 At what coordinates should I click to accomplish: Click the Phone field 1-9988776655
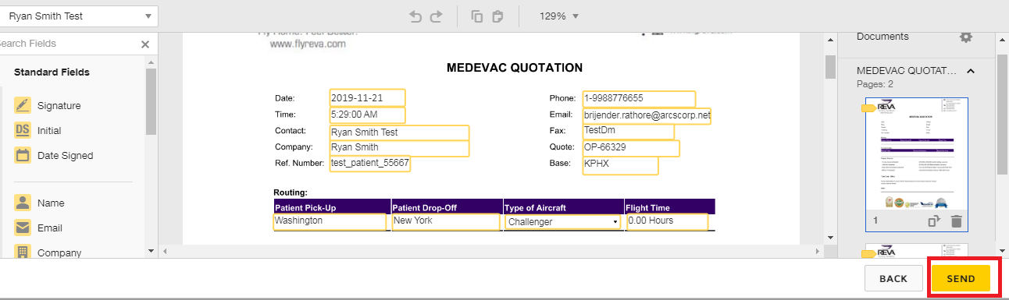pos(639,99)
